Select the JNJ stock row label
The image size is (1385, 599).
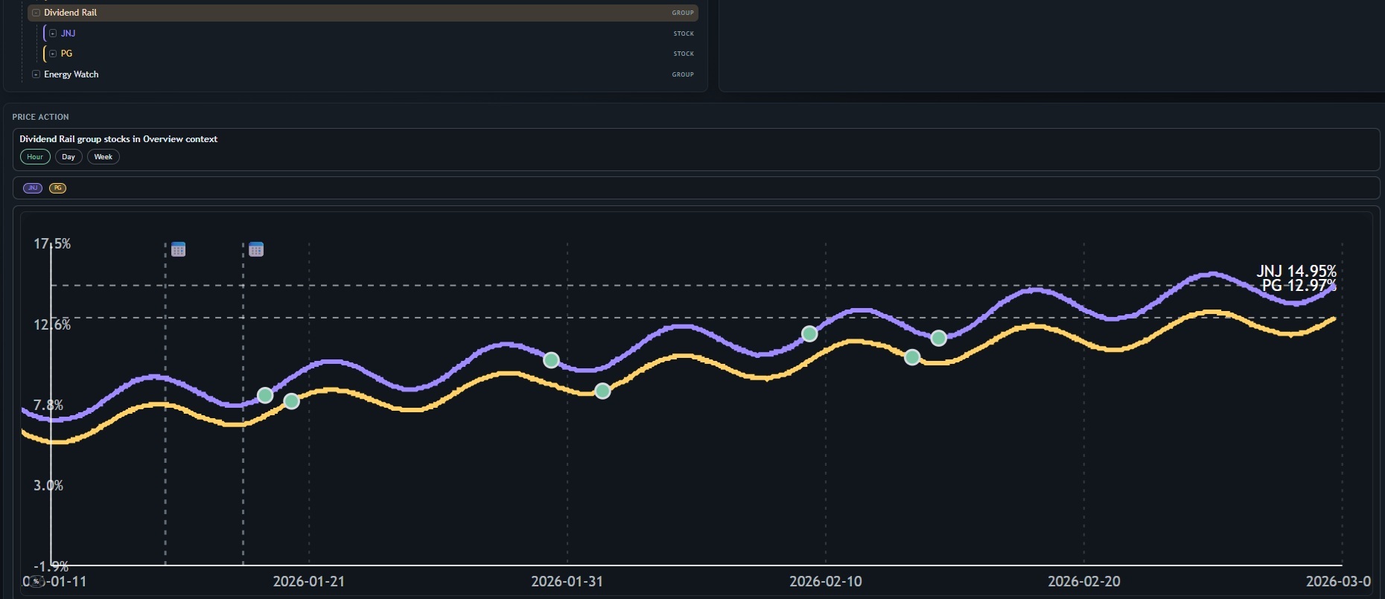click(x=68, y=33)
